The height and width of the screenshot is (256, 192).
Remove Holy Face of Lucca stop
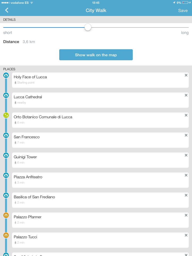[x=186, y=75]
